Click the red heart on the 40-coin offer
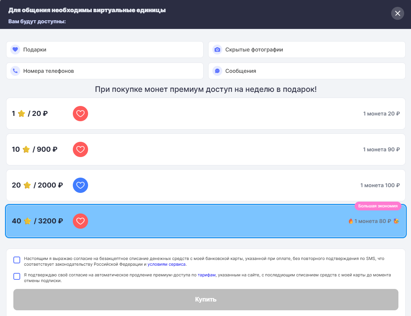Viewport: 411px width, 316px height. (80, 221)
